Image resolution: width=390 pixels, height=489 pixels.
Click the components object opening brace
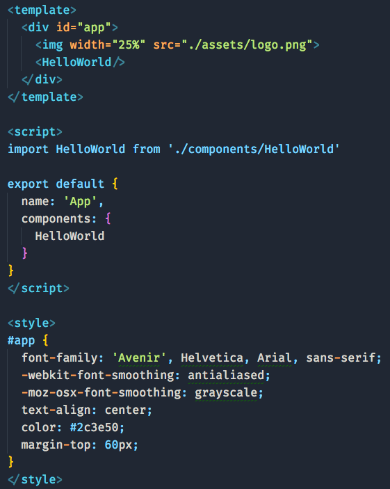coord(108,218)
